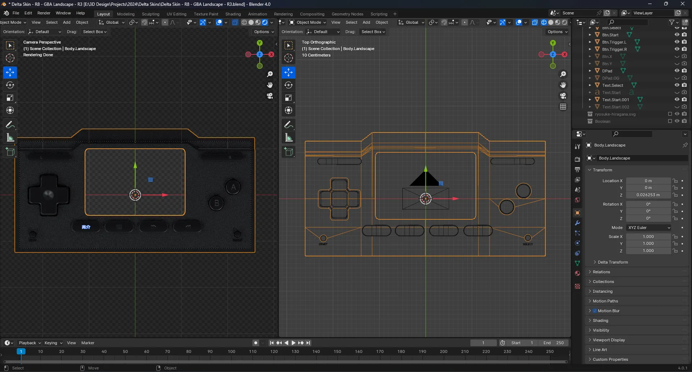The image size is (692, 372).
Task: Open the Options popover in the viewport header
Action: 263,32
